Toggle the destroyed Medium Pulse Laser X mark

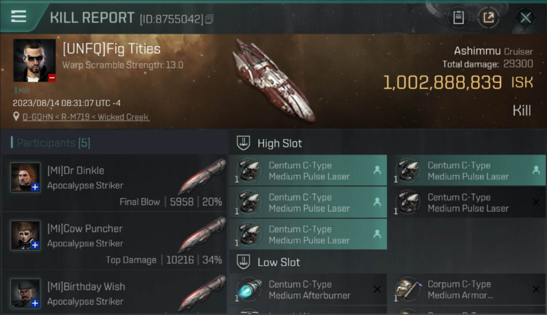coord(536,202)
